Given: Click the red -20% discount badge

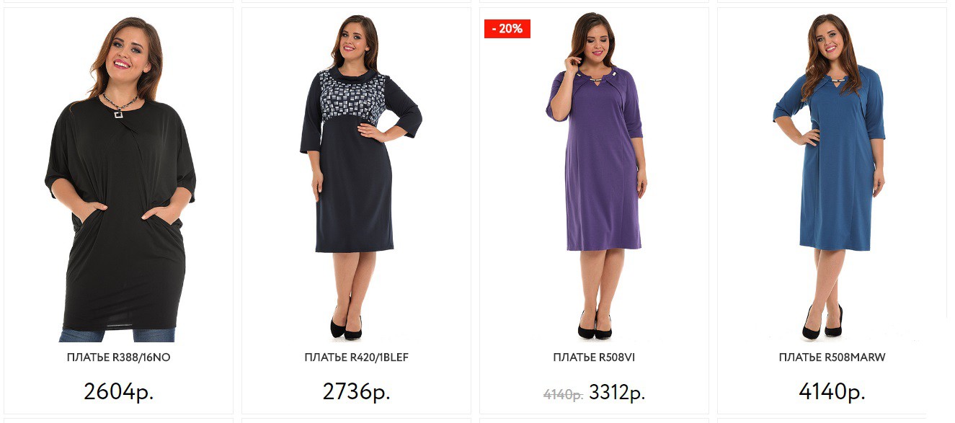Looking at the screenshot, I should (507, 29).
